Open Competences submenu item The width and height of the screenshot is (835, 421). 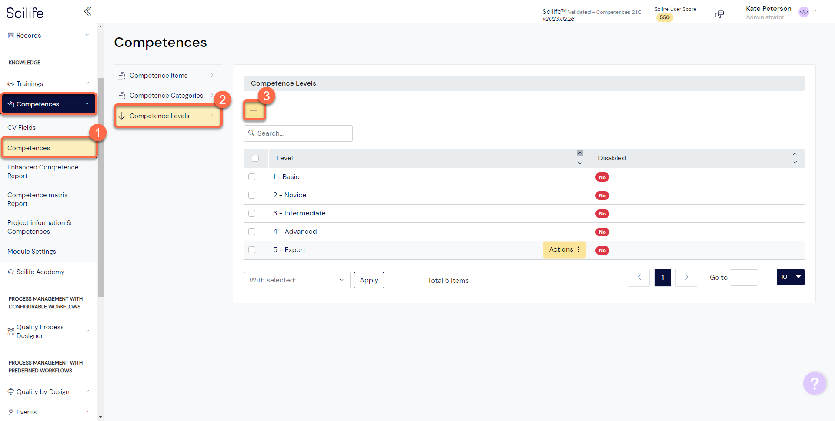pos(49,148)
